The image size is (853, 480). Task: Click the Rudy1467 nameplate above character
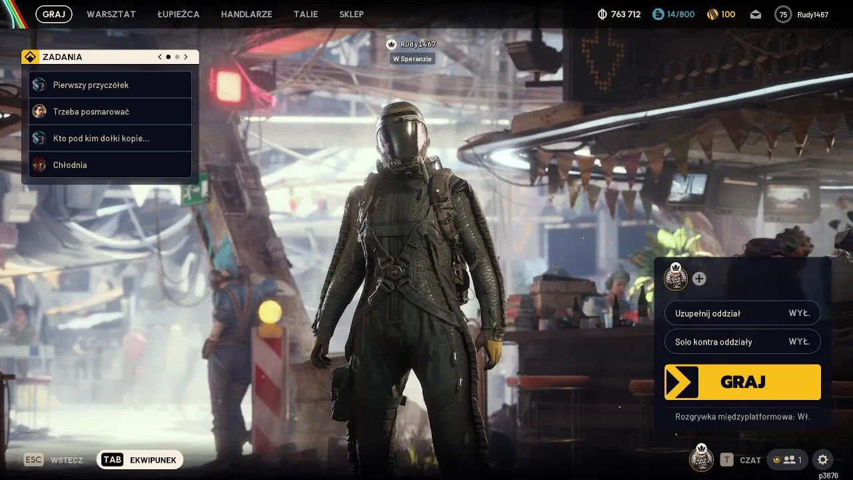[419, 44]
